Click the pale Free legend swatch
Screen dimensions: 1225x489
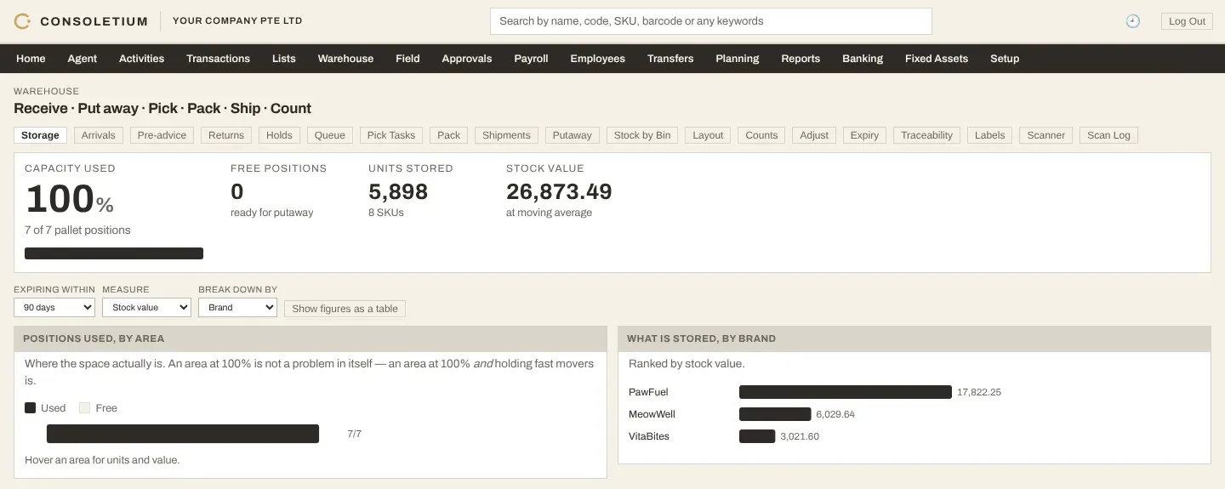point(84,408)
